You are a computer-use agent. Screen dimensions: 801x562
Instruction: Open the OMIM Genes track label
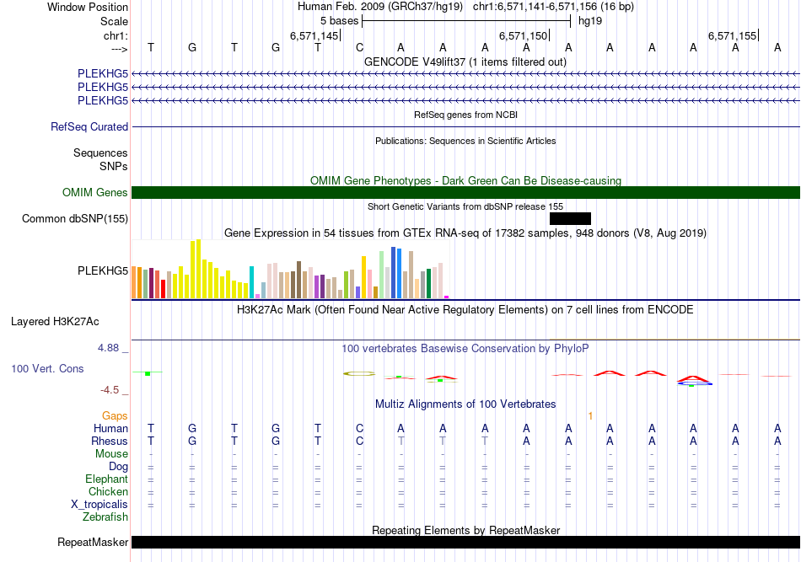tap(94, 192)
